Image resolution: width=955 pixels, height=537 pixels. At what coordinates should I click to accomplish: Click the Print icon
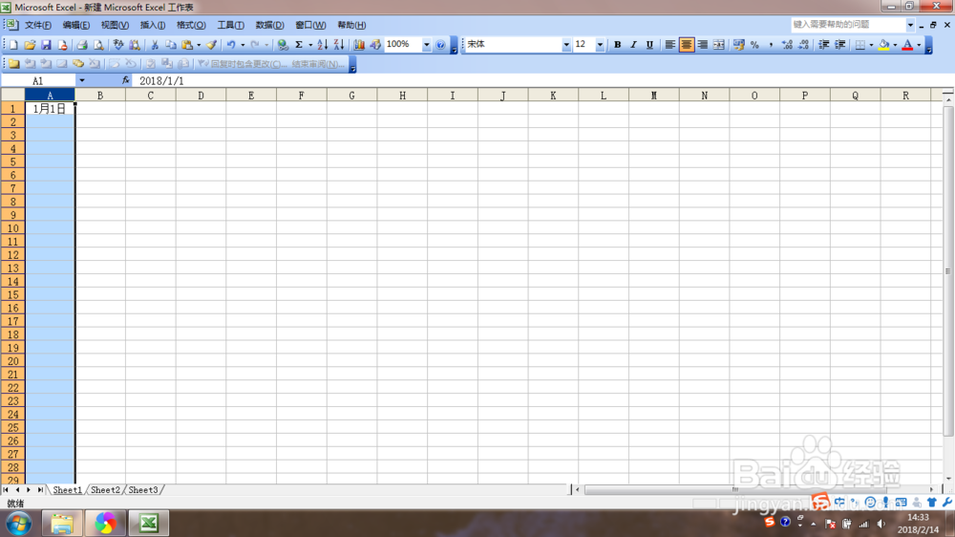point(81,45)
